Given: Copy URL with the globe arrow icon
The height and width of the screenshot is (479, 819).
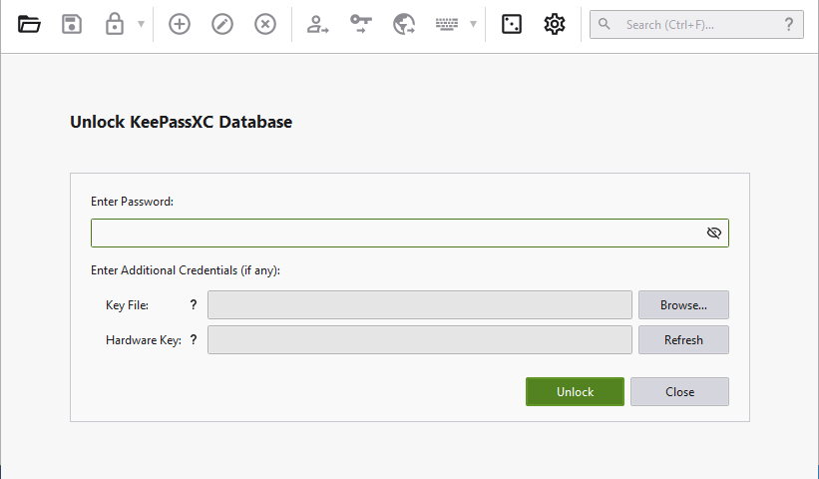Looking at the screenshot, I should click(404, 24).
